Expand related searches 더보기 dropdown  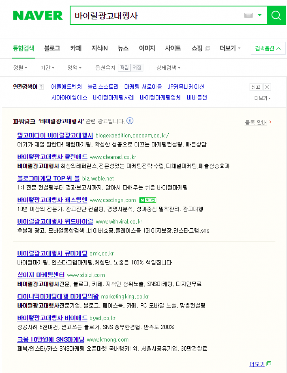point(262,98)
